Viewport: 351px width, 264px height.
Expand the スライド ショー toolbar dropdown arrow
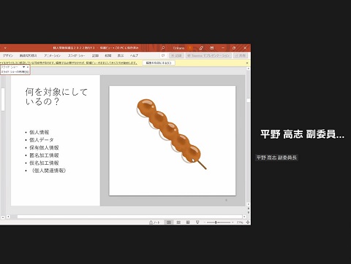coord(23,67)
